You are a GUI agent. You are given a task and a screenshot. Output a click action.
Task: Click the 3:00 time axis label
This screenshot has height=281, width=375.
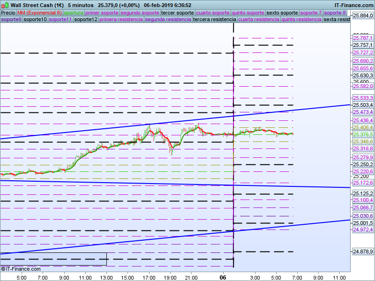coord(255,278)
